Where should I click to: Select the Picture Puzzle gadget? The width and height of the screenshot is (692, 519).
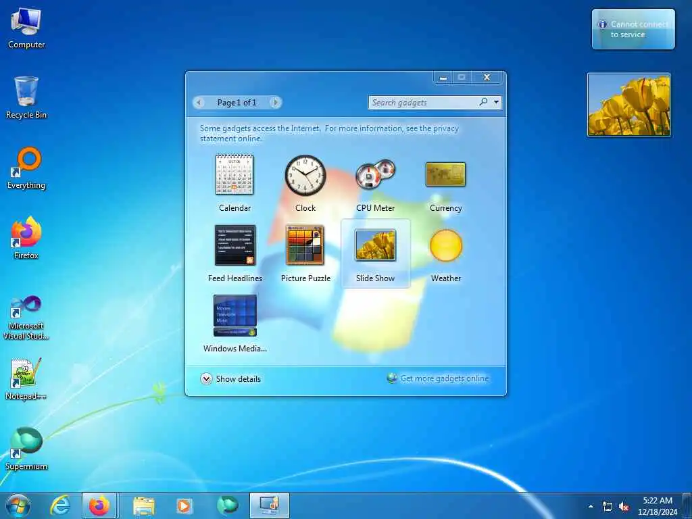click(x=305, y=254)
